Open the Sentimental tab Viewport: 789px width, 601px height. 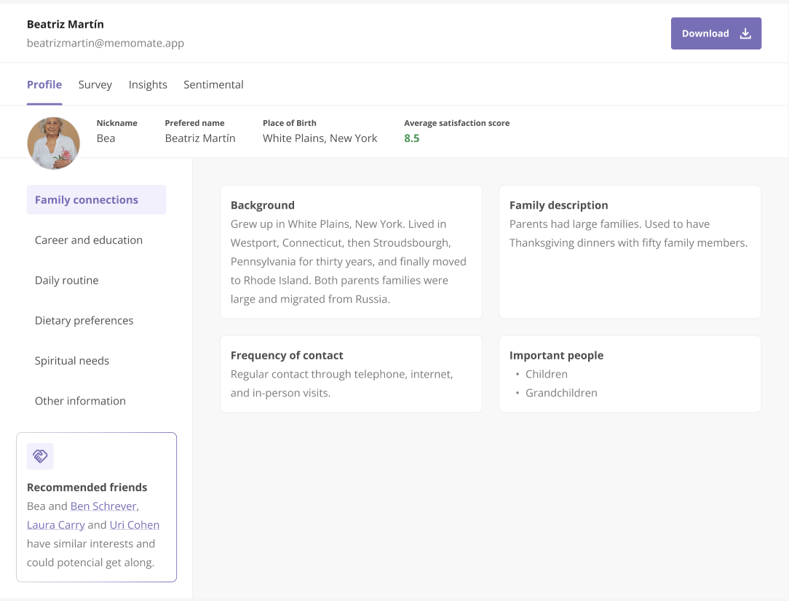click(x=213, y=84)
